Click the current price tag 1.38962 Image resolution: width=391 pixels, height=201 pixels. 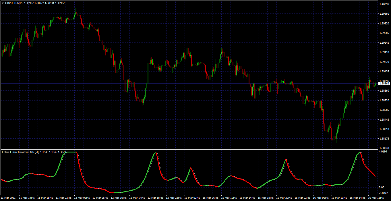pos(384,83)
